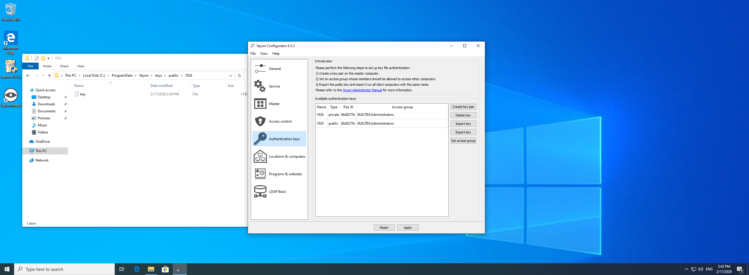This screenshot has width=749, height=275.
Task: Expand the chevron after ProgramData in path
Action: pyautogui.click(x=136, y=75)
